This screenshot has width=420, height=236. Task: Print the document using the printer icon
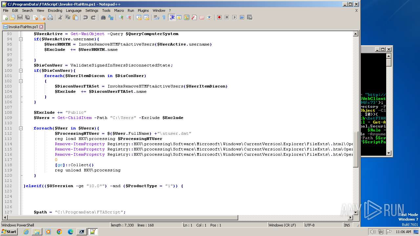(50, 17)
